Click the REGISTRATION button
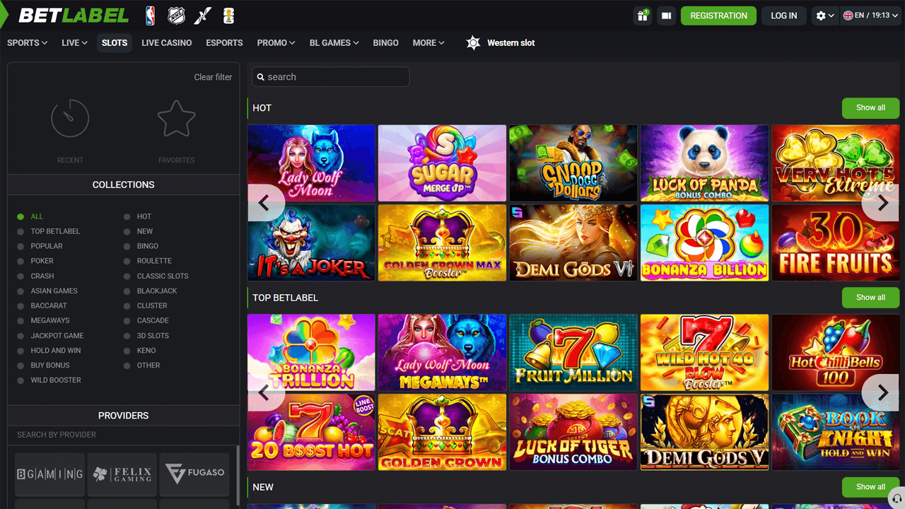905x509 pixels. (x=718, y=16)
